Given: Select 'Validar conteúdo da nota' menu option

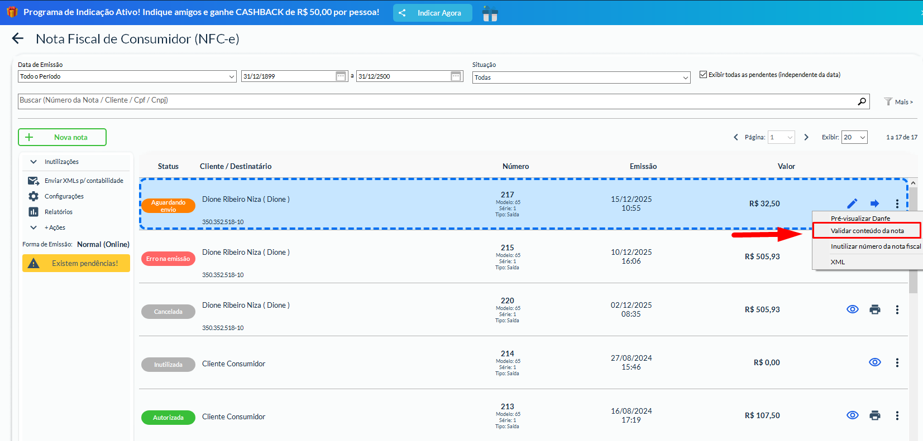Looking at the screenshot, I should [x=867, y=231].
